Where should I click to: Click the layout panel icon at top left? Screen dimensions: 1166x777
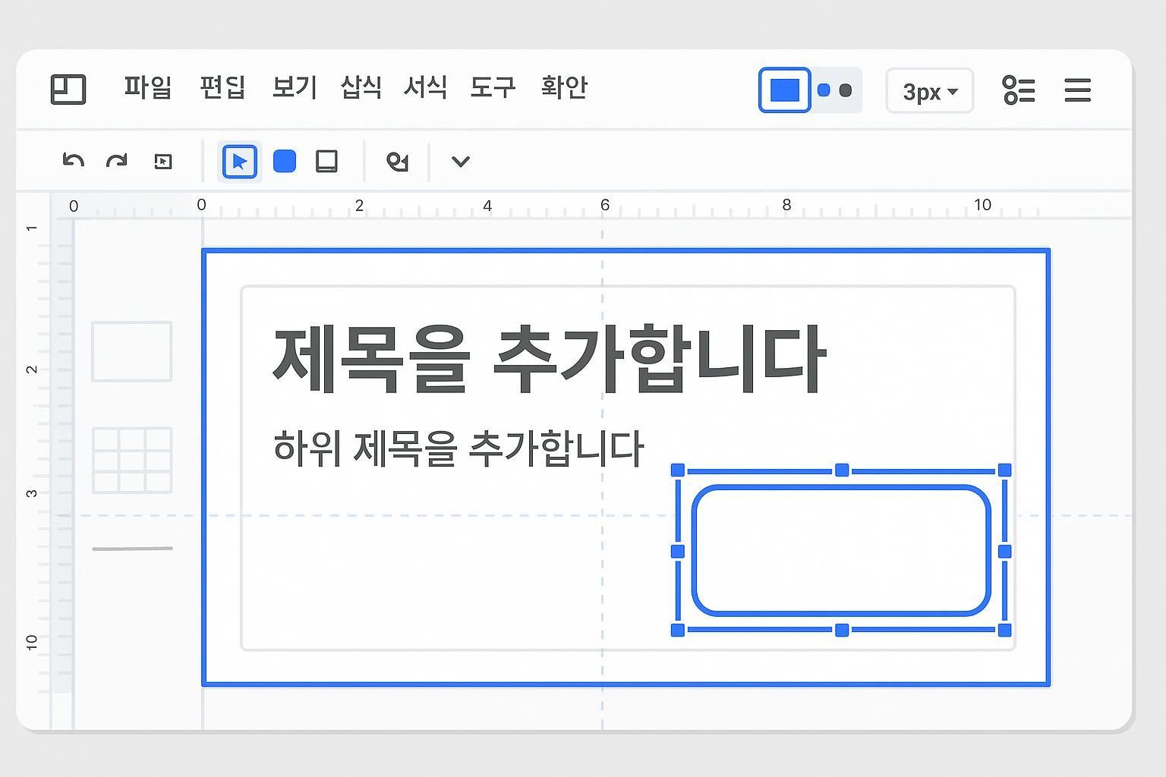[68, 90]
